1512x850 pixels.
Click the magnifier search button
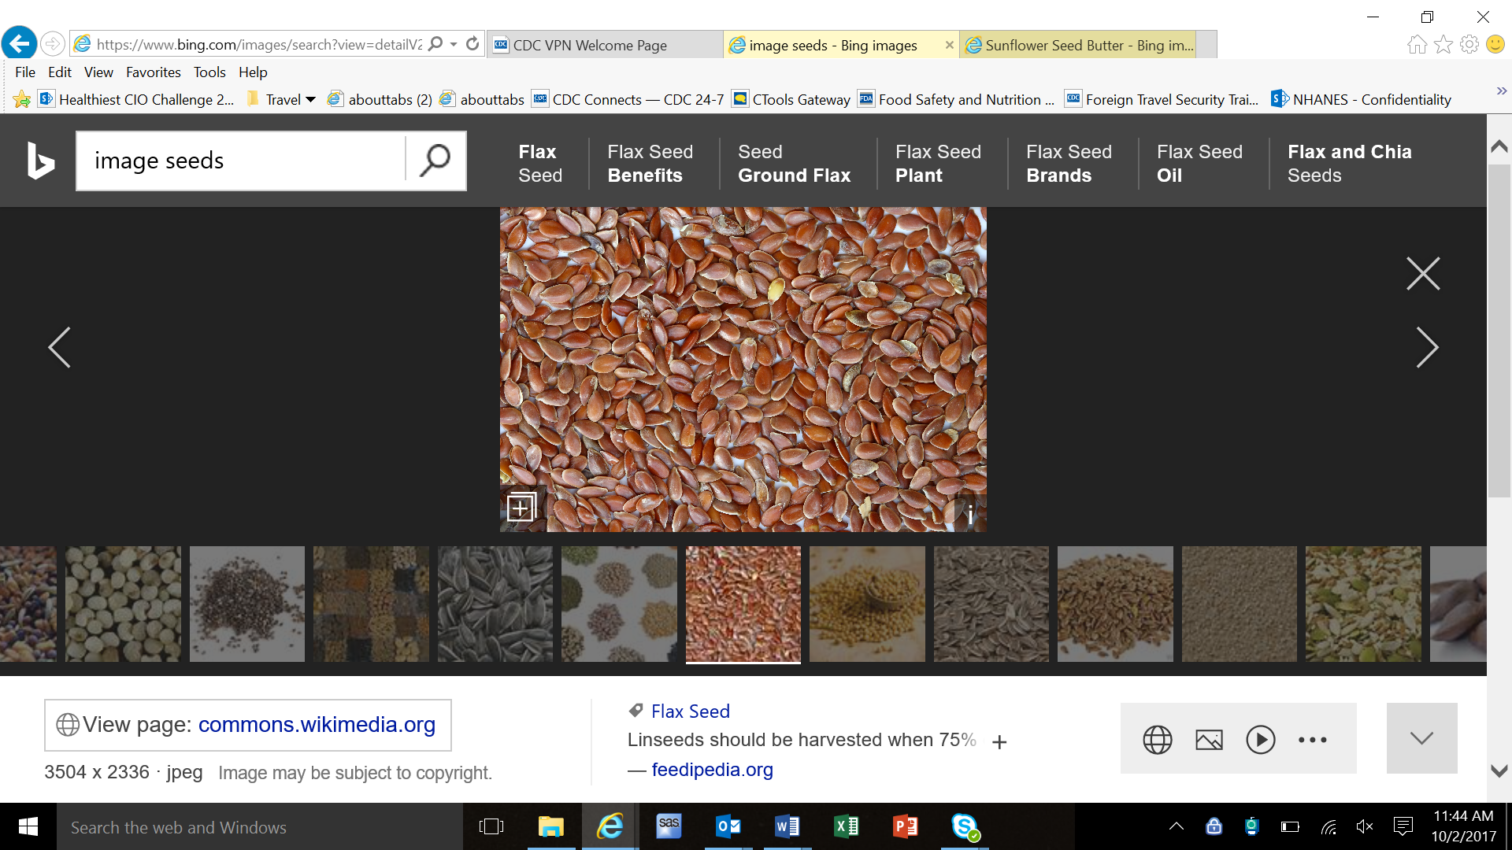click(x=435, y=161)
